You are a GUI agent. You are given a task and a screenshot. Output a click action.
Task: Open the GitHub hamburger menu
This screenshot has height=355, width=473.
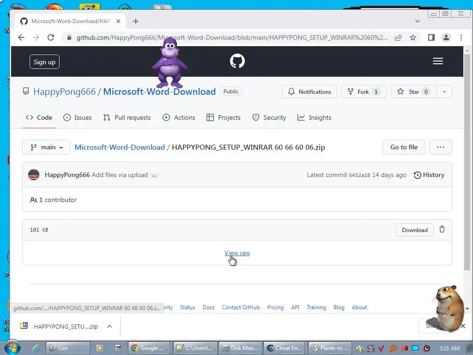[x=438, y=61]
